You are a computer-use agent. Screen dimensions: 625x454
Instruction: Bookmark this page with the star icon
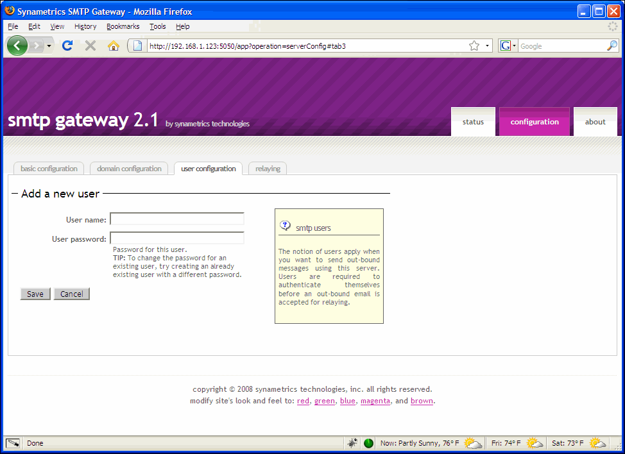[x=474, y=46]
